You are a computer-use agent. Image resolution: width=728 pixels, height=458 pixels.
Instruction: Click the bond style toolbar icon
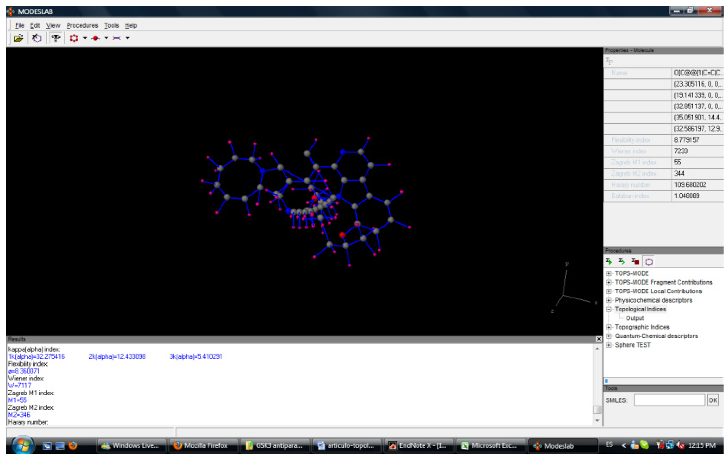tap(117, 38)
